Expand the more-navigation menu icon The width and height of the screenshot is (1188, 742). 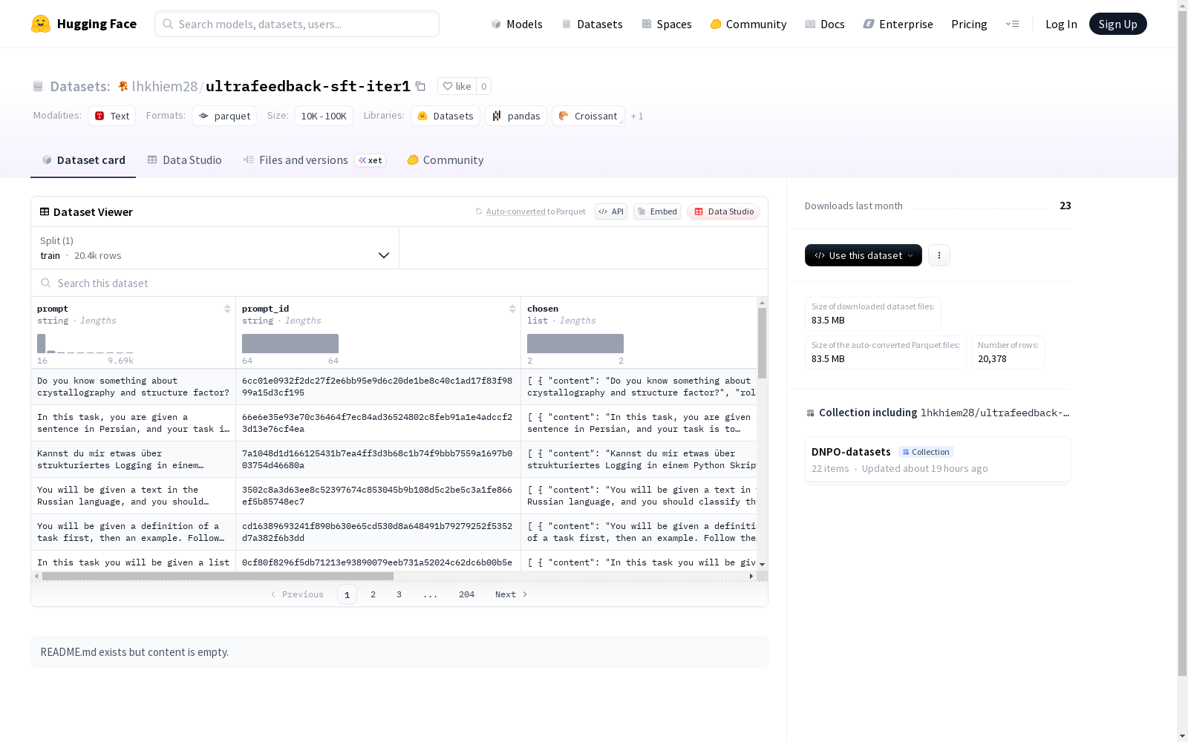click(1012, 24)
